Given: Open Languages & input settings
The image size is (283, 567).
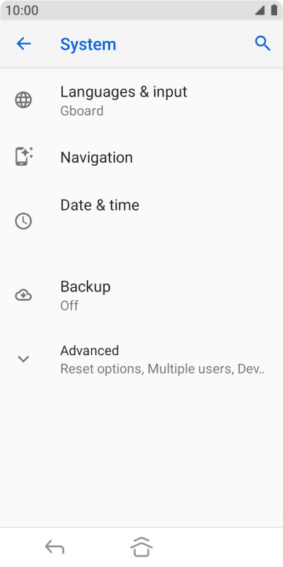Looking at the screenshot, I should [x=141, y=100].
